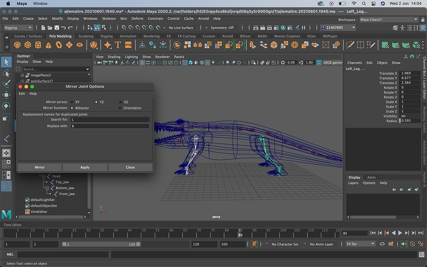Click the New Scene icon
The width and height of the screenshot is (427, 267).
pos(43,27)
